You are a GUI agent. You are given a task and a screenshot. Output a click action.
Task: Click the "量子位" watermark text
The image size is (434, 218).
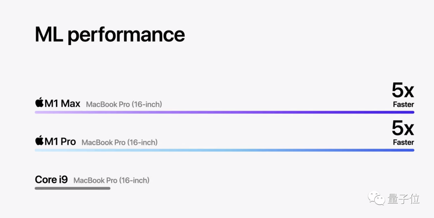point(403,199)
